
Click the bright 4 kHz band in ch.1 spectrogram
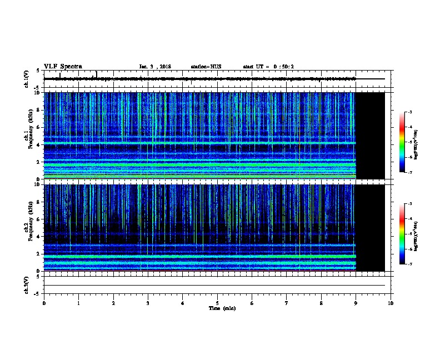(x=200, y=143)
